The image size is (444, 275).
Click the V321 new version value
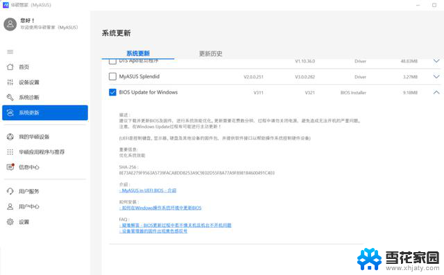click(310, 92)
